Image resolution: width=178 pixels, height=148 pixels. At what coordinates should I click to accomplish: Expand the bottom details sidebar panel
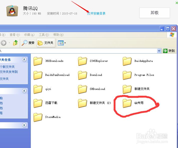(24, 125)
